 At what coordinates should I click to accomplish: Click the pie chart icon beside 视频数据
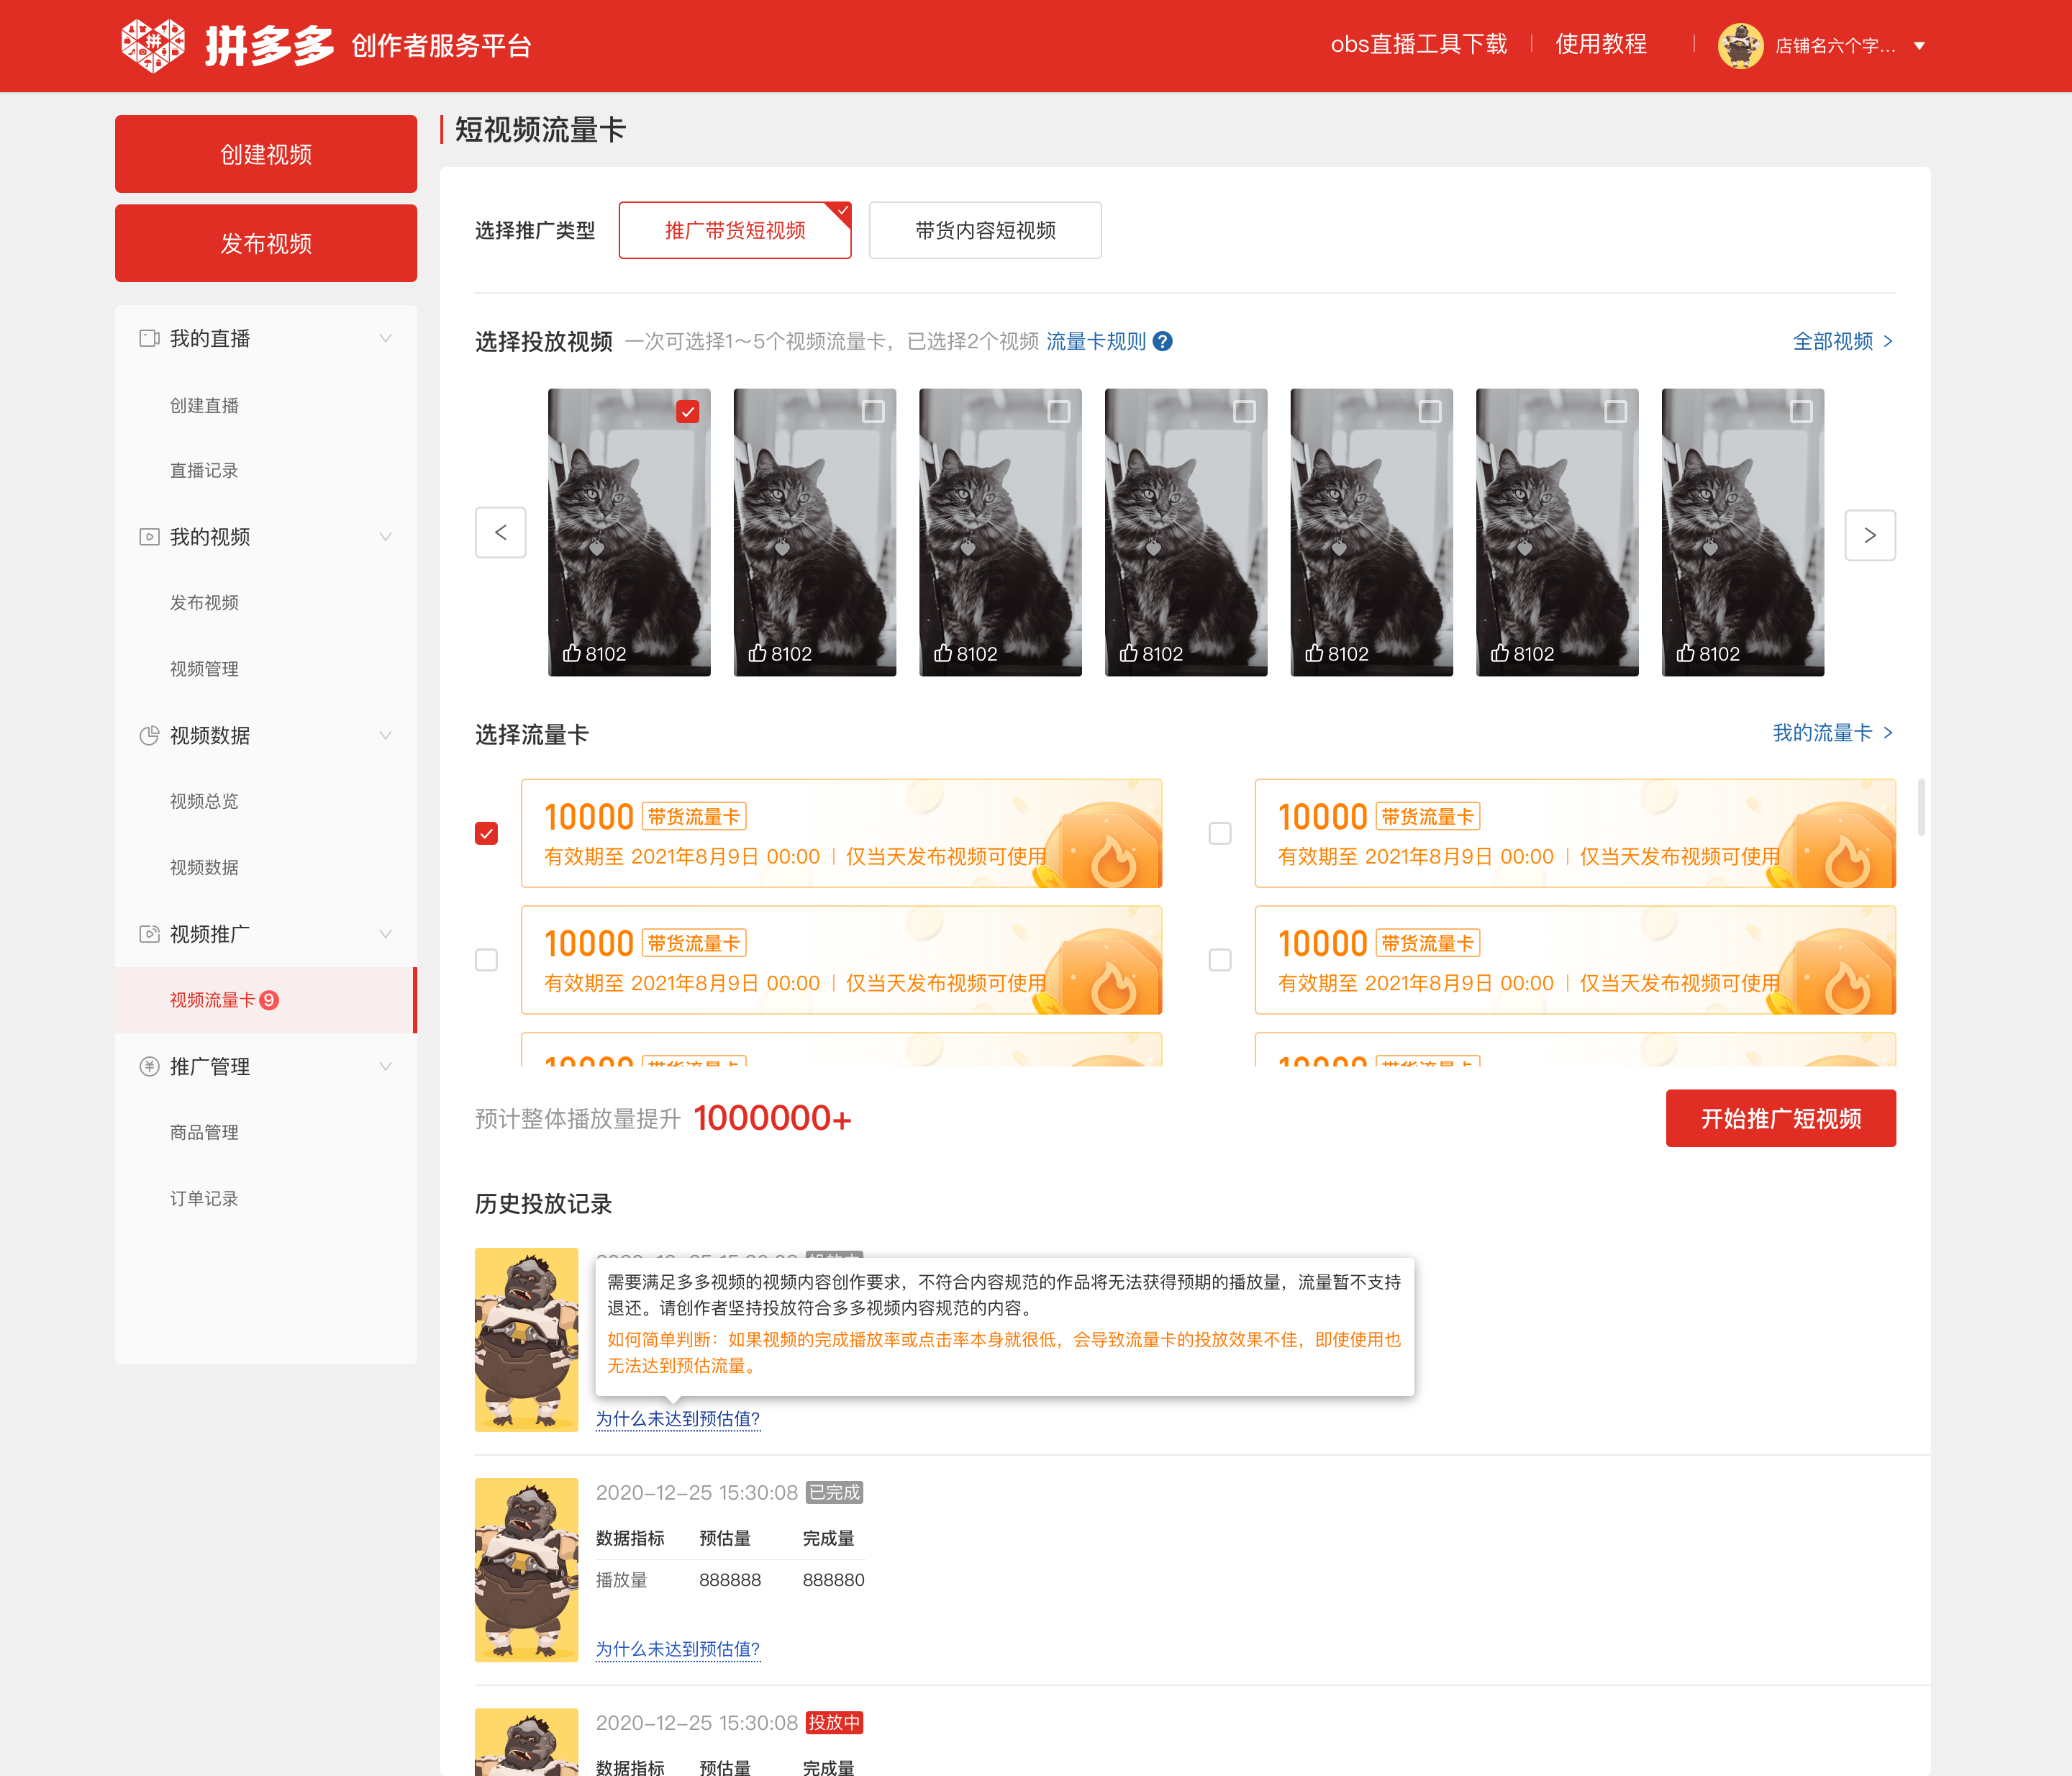click(x=149, y=735)
